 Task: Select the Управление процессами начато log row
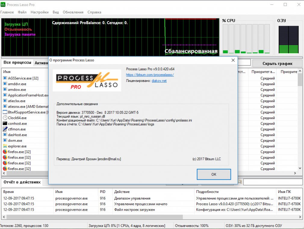[x=152, y=204]
